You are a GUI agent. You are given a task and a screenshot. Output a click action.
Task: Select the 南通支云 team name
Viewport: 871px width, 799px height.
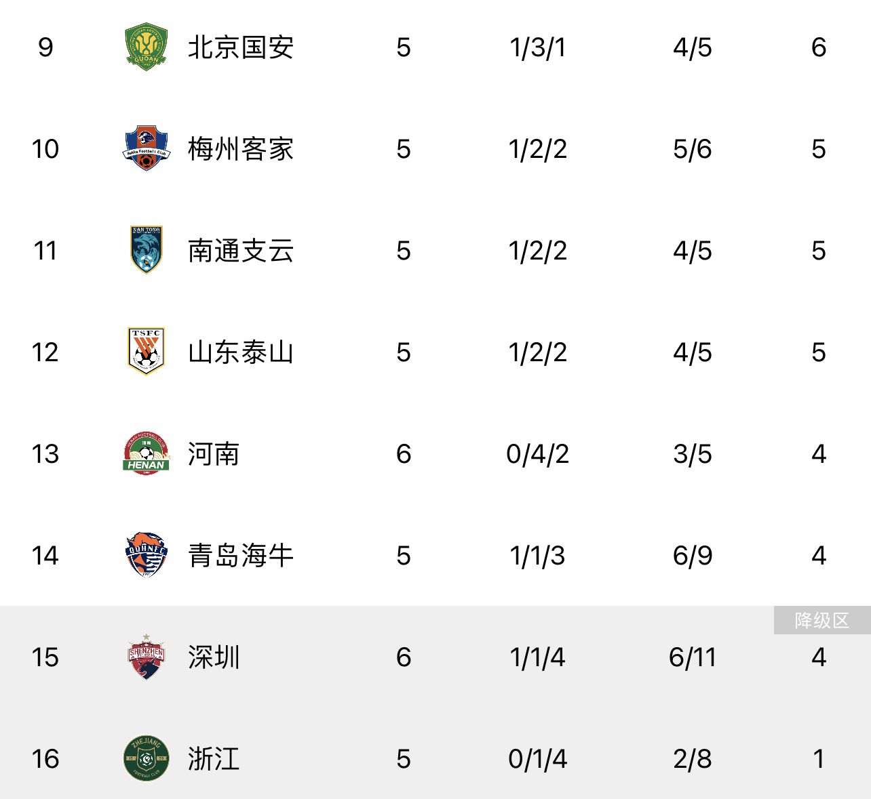click(241, 251)
